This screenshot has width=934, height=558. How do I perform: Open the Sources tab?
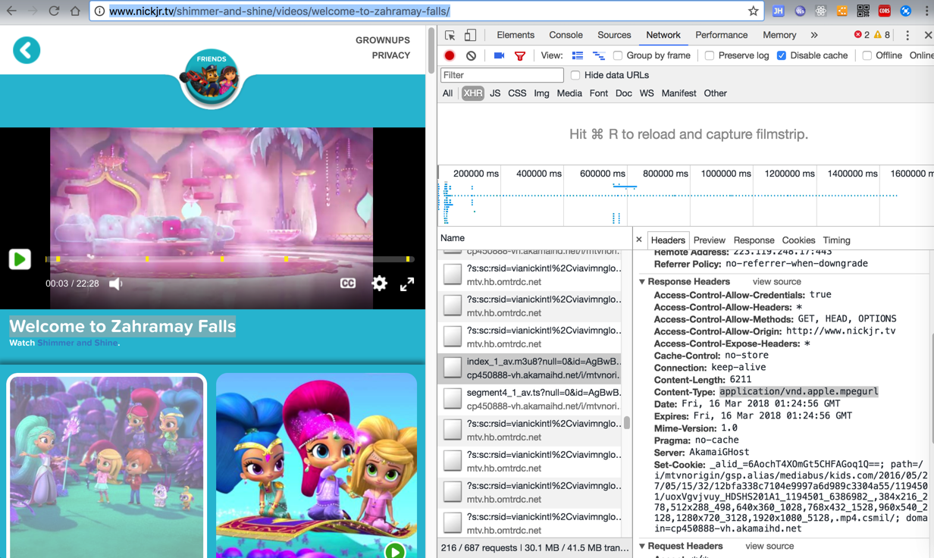(614, 35)
